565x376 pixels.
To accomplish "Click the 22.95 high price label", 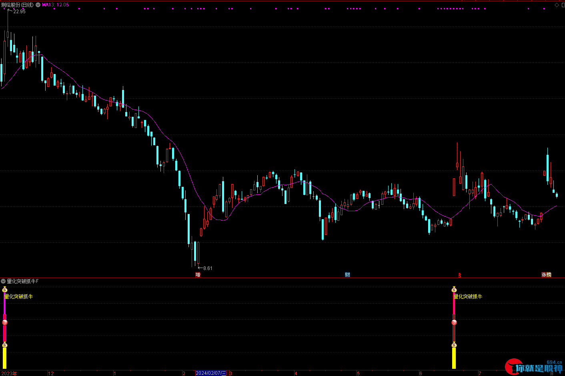I will pyautogui.click(x=19, y=12).
